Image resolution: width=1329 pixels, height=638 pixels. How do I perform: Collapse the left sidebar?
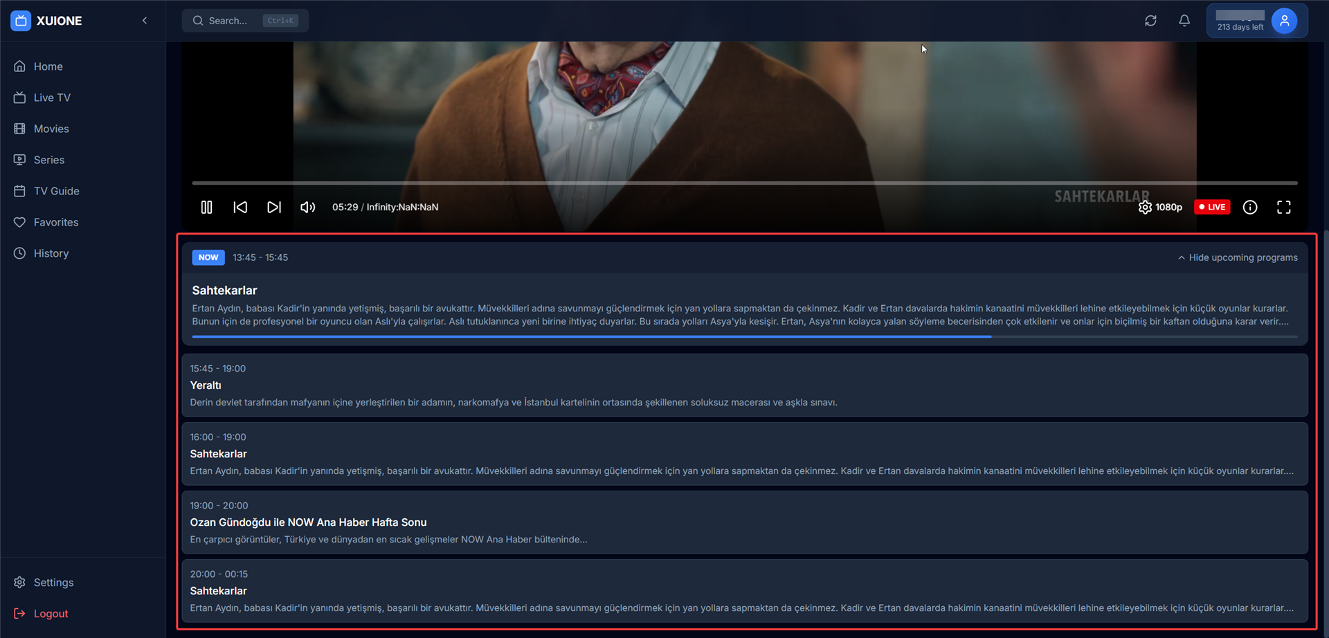[145, 20]
